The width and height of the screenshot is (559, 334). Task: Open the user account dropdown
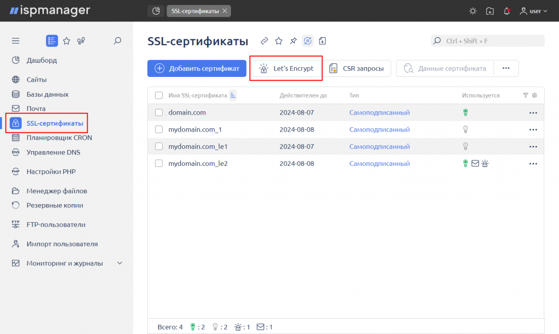tap(533, 11)
